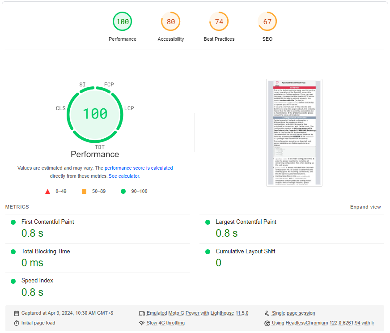This screenshot has width=390, height=333.
Task: Click the 50–89 legend range text
Action: [x=99, y=191]
